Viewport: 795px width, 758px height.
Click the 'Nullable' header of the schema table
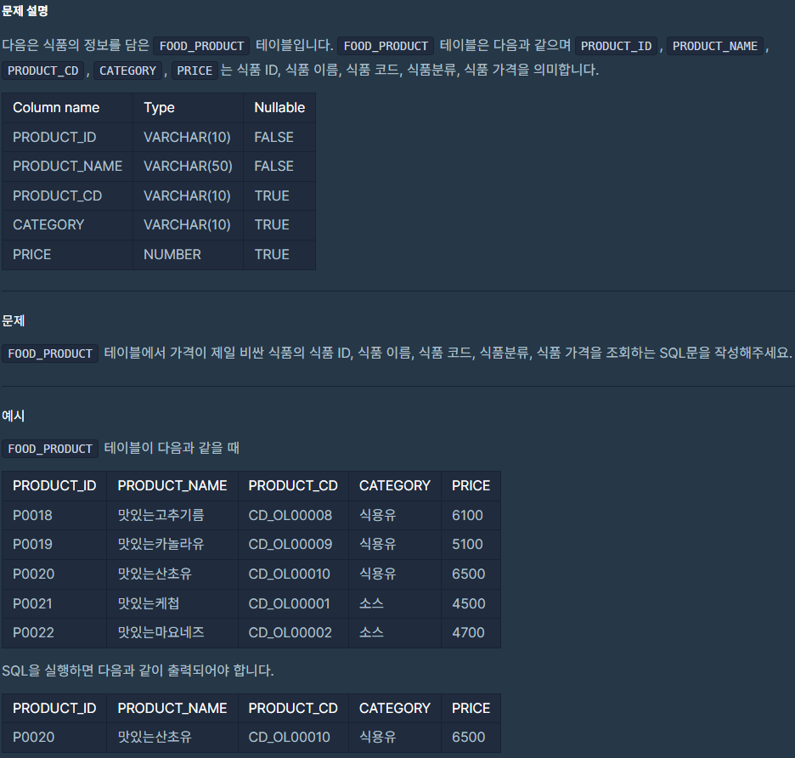(279, 108)
